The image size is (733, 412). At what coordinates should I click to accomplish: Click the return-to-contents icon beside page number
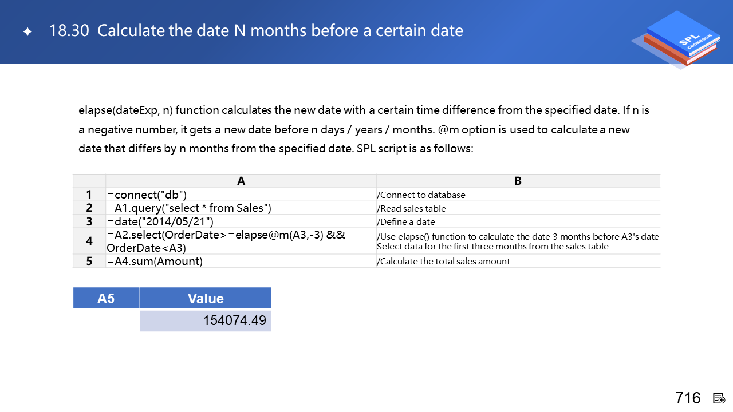(719, 398)
